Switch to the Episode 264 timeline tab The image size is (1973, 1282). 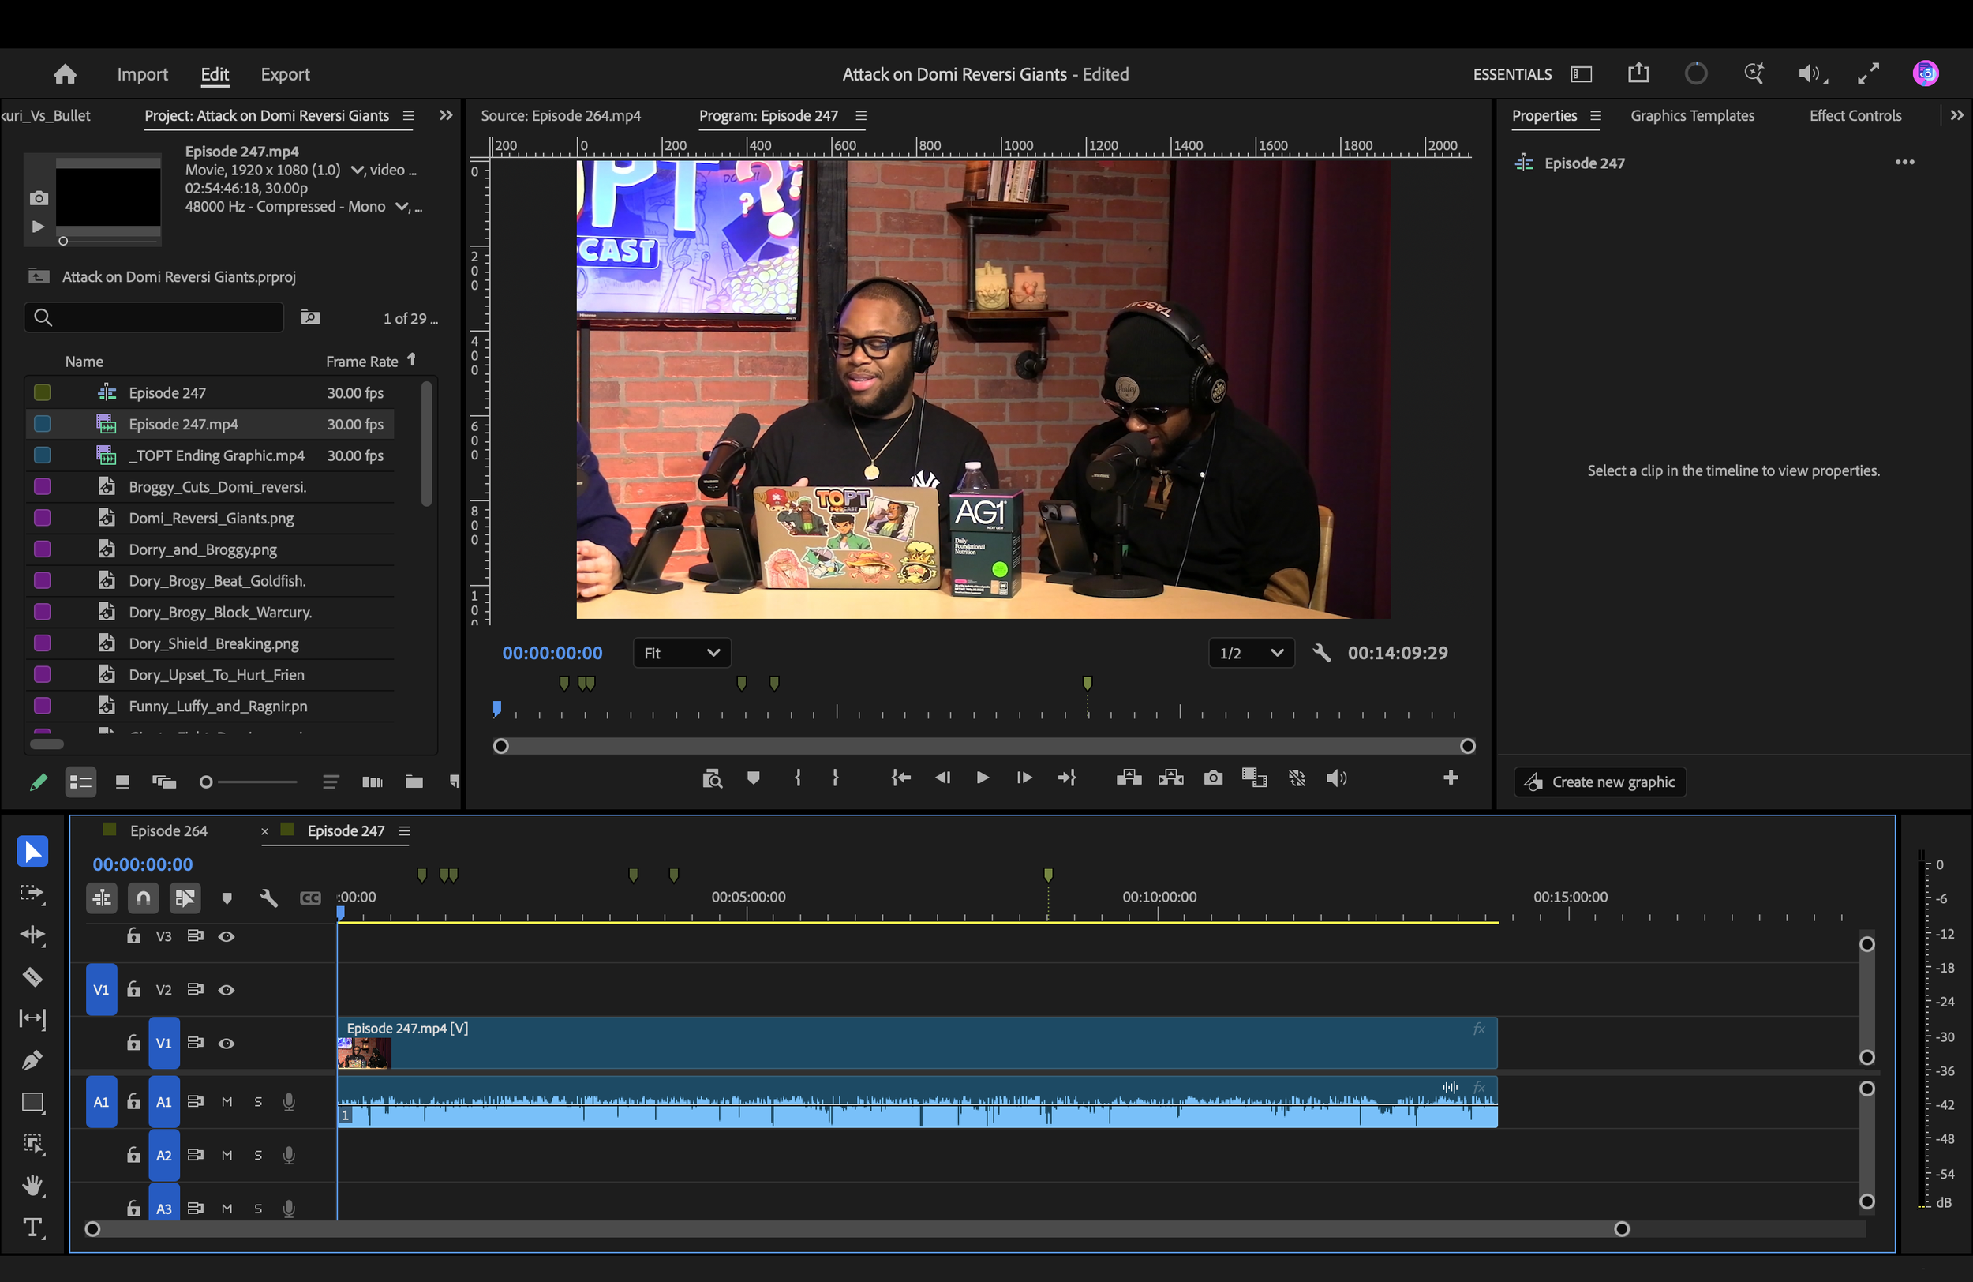pyautogui.click(x=168, y=831)
